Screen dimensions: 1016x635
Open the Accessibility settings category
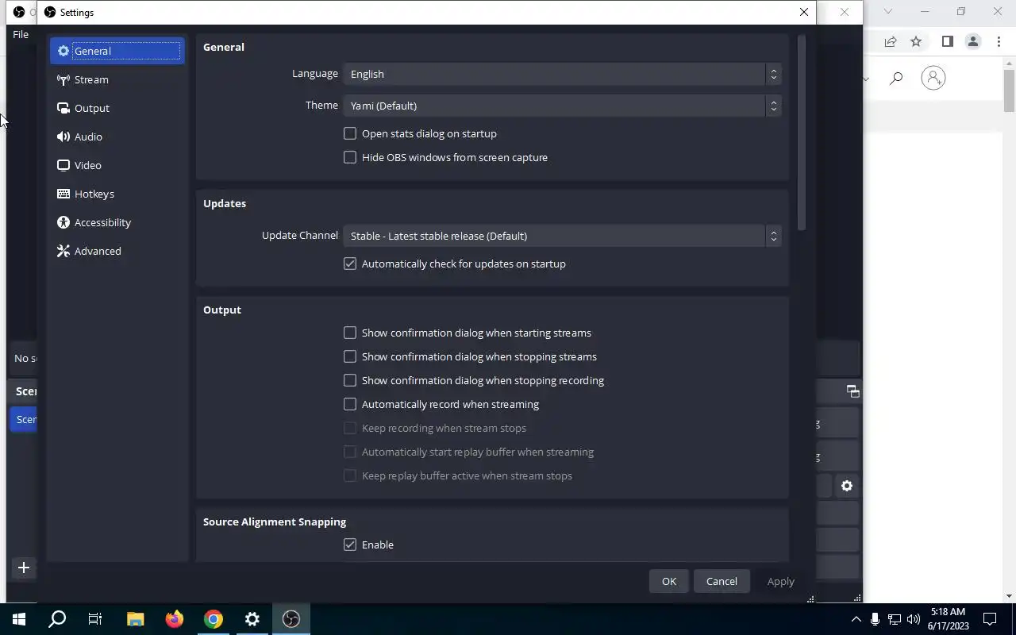[x=117, y=222]
